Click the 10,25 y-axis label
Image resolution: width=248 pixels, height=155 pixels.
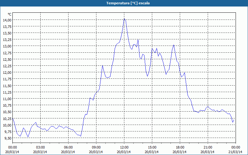click(7, 118)
